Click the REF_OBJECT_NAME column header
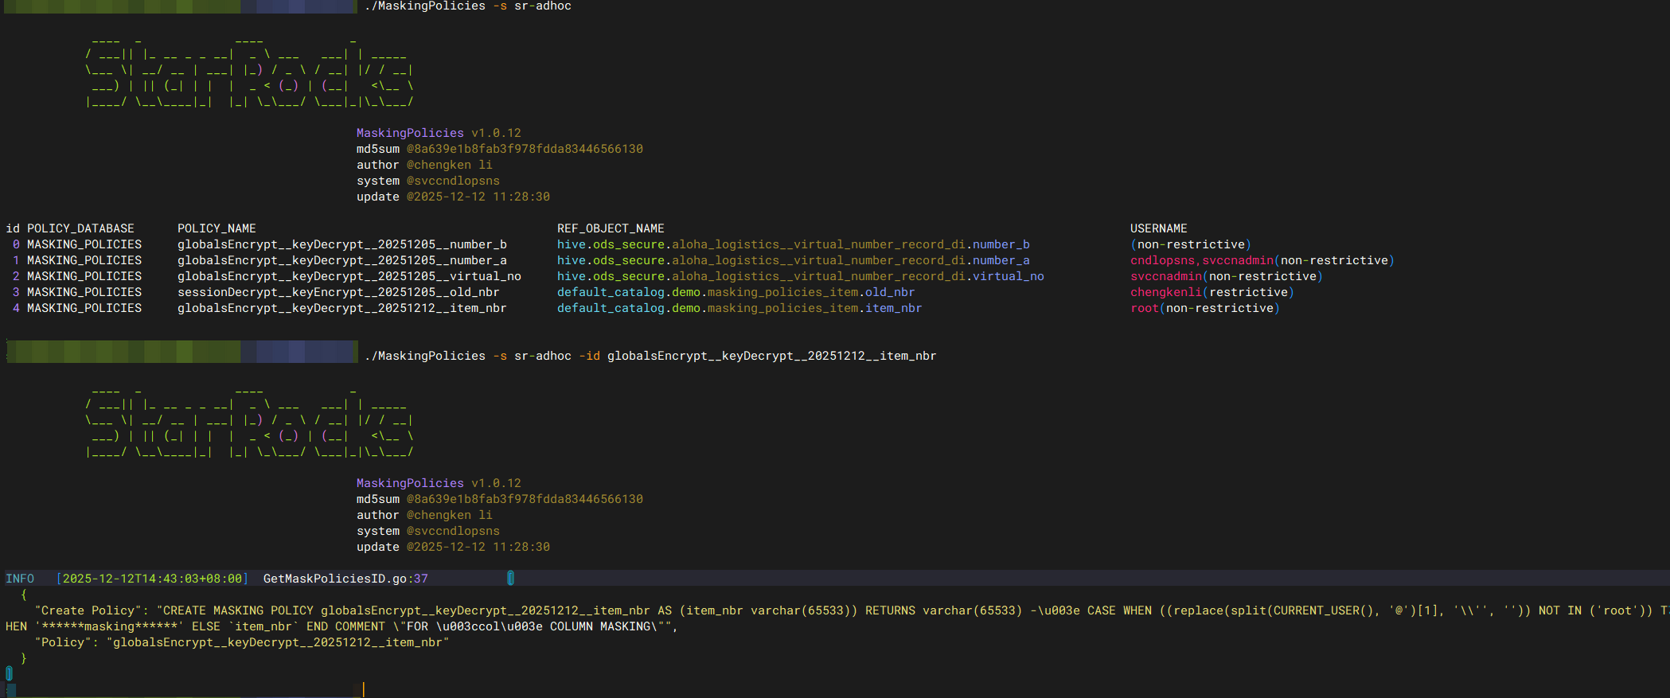This screenshot has width=1670, height=698. (x=611, y=228)
